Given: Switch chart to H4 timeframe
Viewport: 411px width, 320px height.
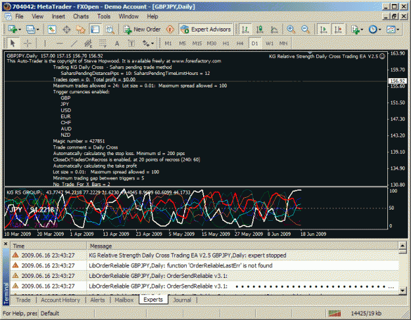Looking at the screenshot, I should (240, 43).
